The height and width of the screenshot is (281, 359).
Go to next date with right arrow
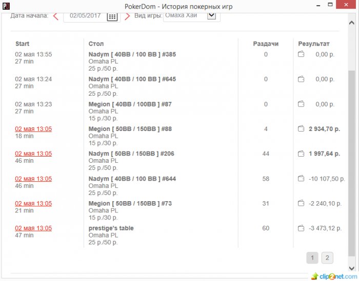click(127, 16)
